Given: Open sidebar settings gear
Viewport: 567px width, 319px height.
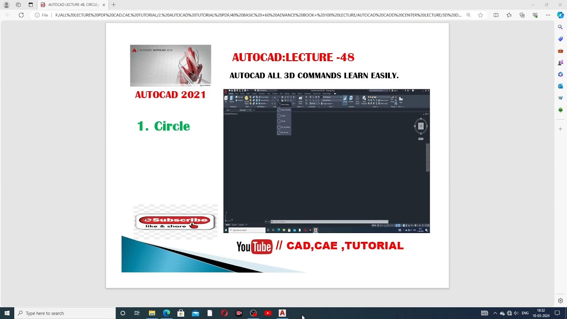Looking at the screenshot, I should click(x=560, y=301).
